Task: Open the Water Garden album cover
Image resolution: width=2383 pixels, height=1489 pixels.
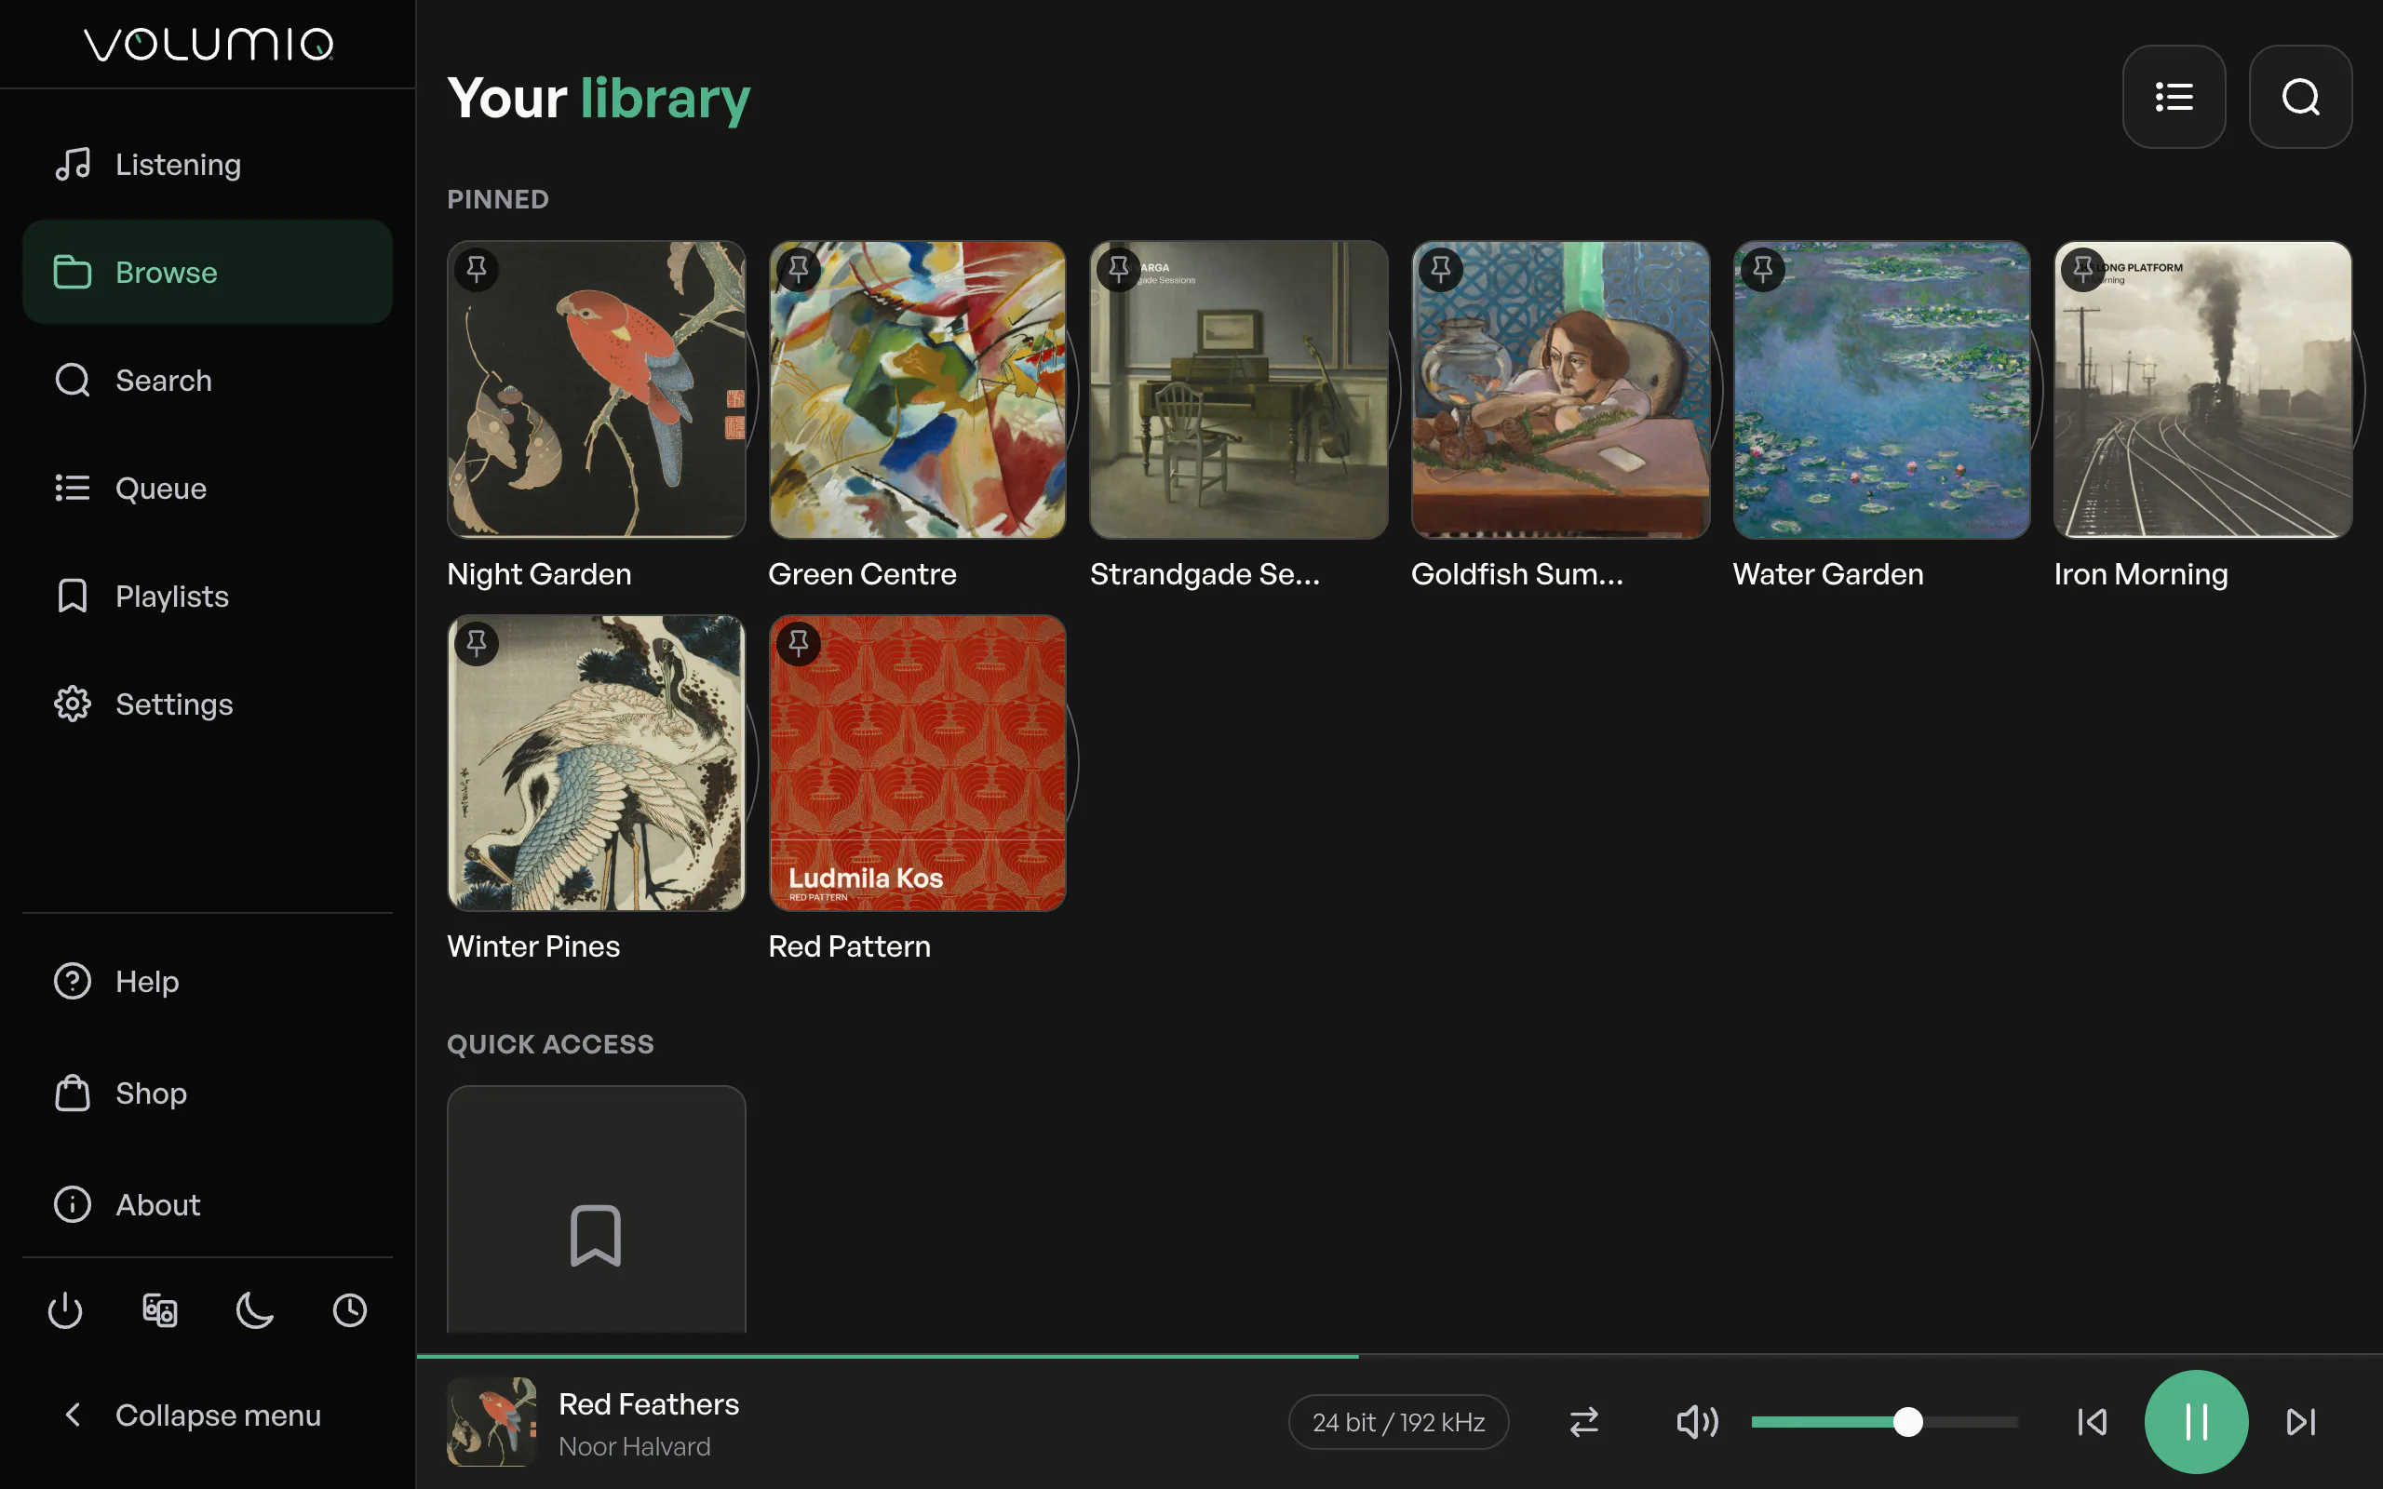Action: click(1882, 390)
